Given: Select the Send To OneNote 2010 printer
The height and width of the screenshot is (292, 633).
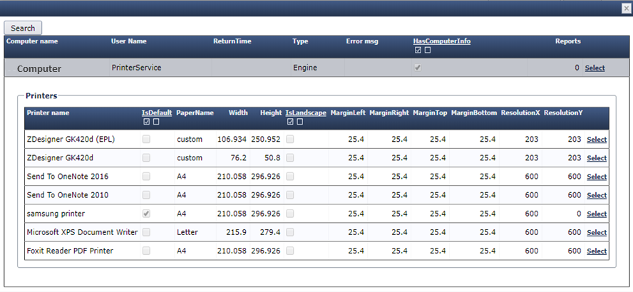Looking at the screenshot, I should coord(597,195).
